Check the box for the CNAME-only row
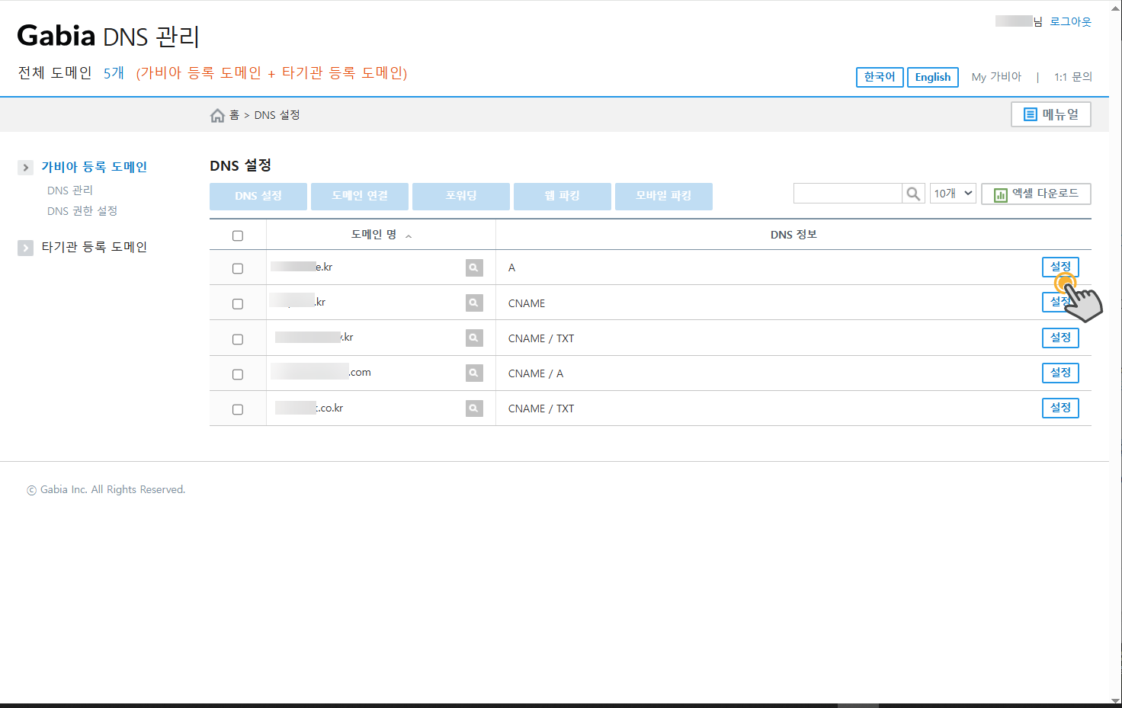1122x708 pixels. click(238, 303)
